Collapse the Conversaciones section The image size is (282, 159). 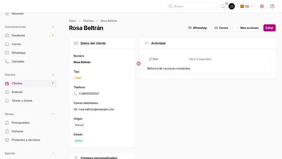(53, 27)
